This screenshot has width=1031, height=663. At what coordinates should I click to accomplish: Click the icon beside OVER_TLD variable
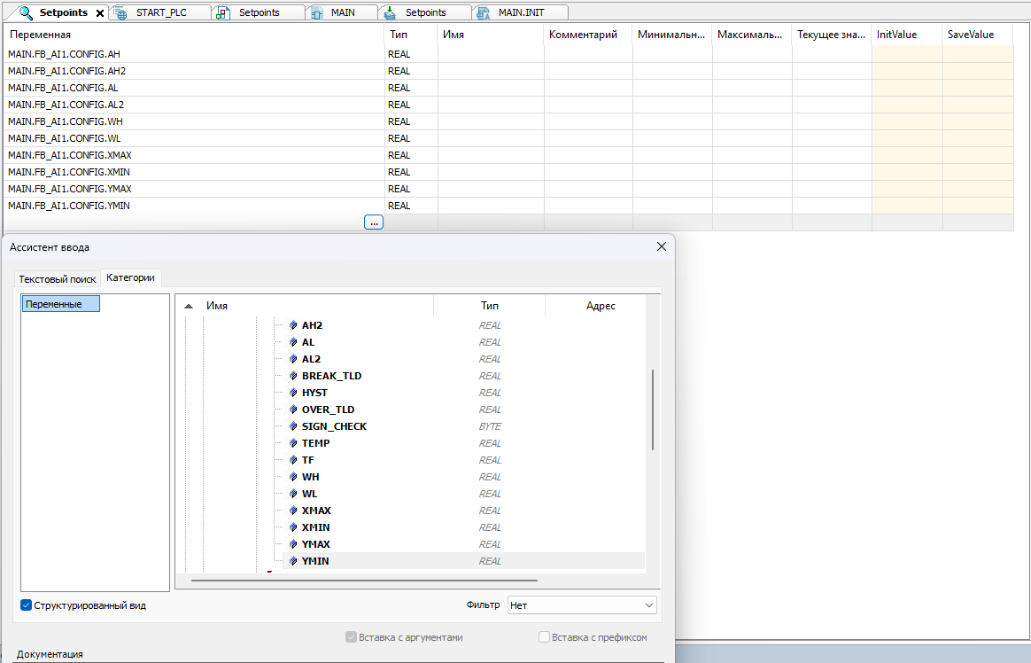[x=294, y=409]
